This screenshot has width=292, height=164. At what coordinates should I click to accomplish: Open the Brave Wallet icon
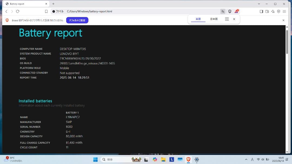(x=267, y=11)
